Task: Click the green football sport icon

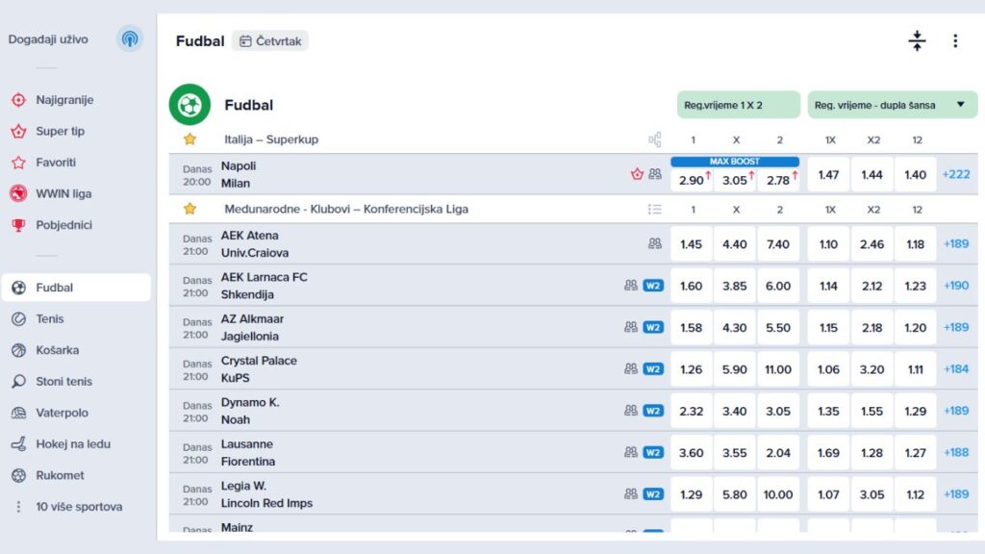Action: click(189, 105)
